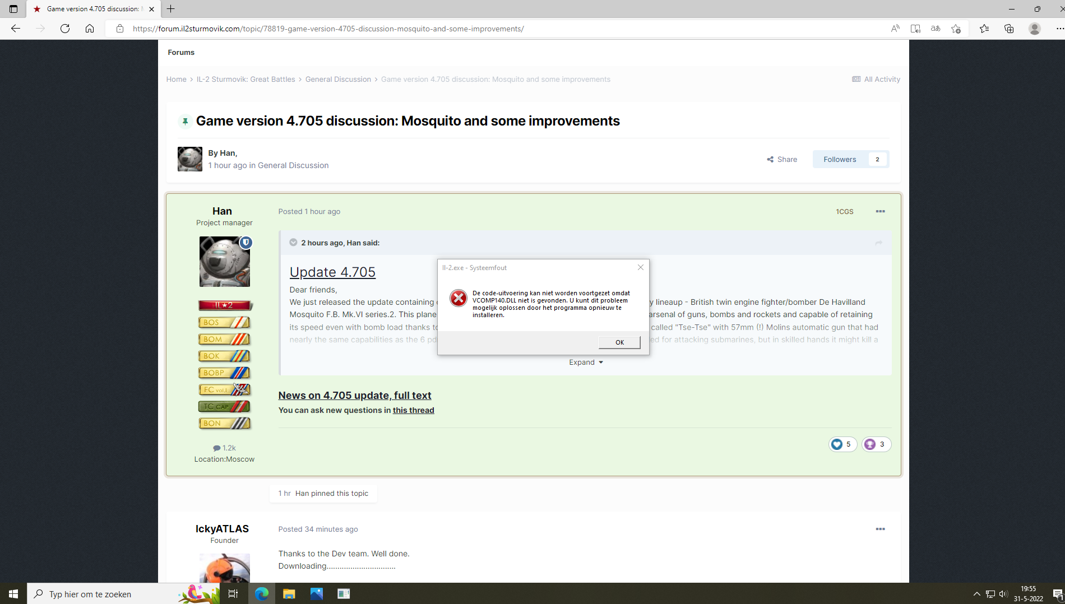The width and height of the screenshot is (1065, 604).
Task: Open IckyATLAS profile name
Action: (222, 528)
